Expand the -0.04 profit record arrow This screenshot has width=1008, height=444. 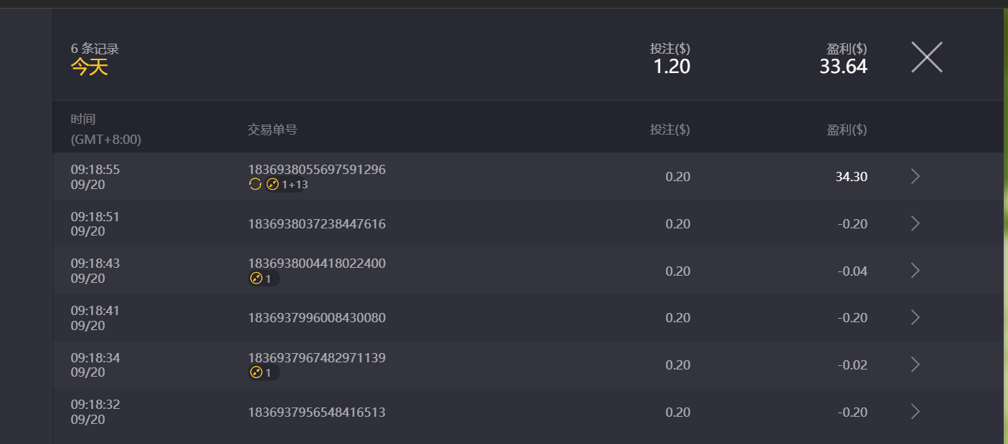(x=915, y=271)
